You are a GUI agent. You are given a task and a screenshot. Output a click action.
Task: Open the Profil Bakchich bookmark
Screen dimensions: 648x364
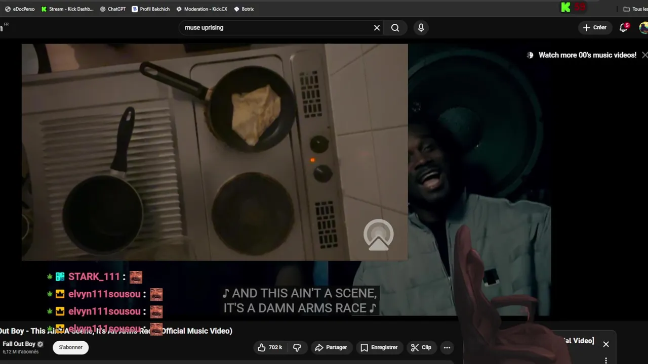pyautogui.click(x=150, y=9)
